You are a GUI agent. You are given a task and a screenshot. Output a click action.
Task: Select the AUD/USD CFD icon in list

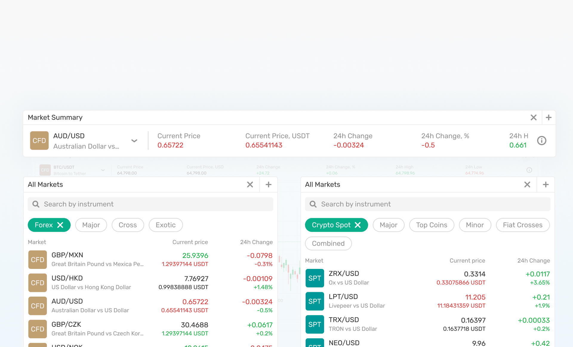coord(38,306)
